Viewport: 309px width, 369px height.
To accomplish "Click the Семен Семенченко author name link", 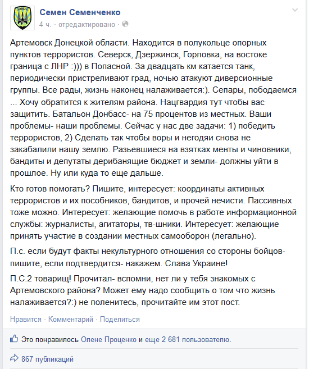I will pyautogui.click(x=80, y=12).
